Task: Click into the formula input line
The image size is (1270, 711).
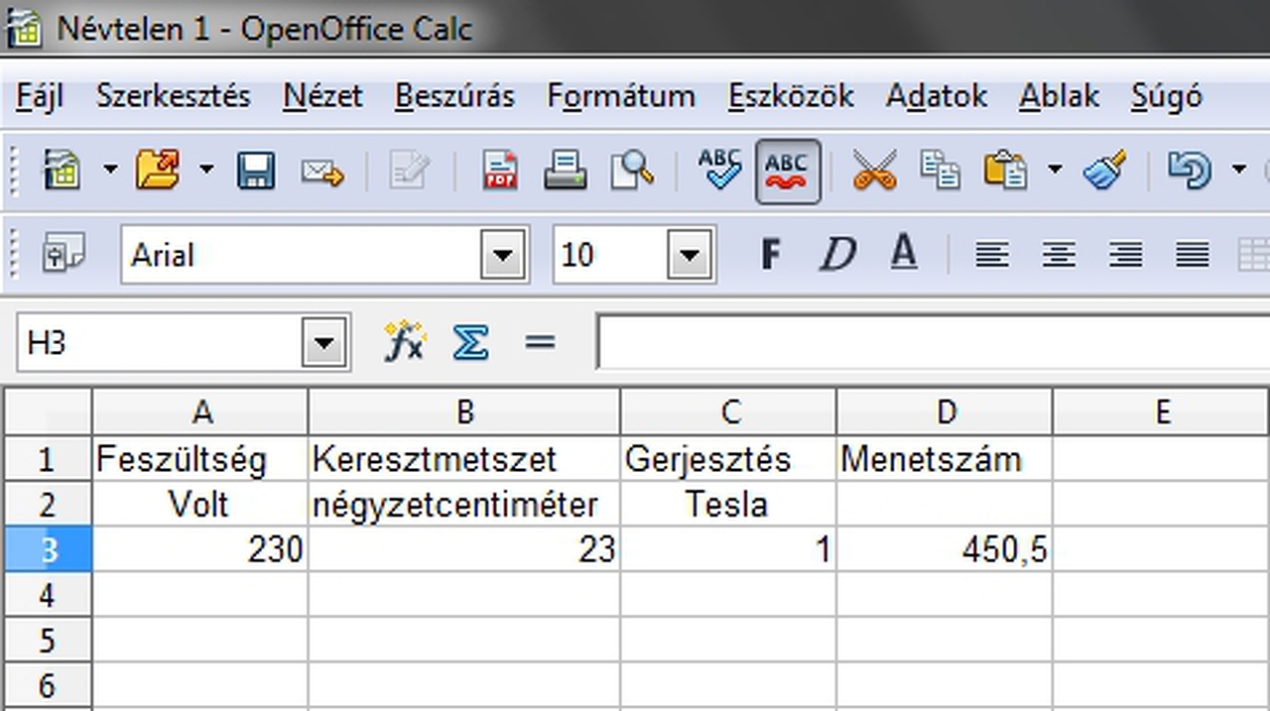Action: coord(933,343)
